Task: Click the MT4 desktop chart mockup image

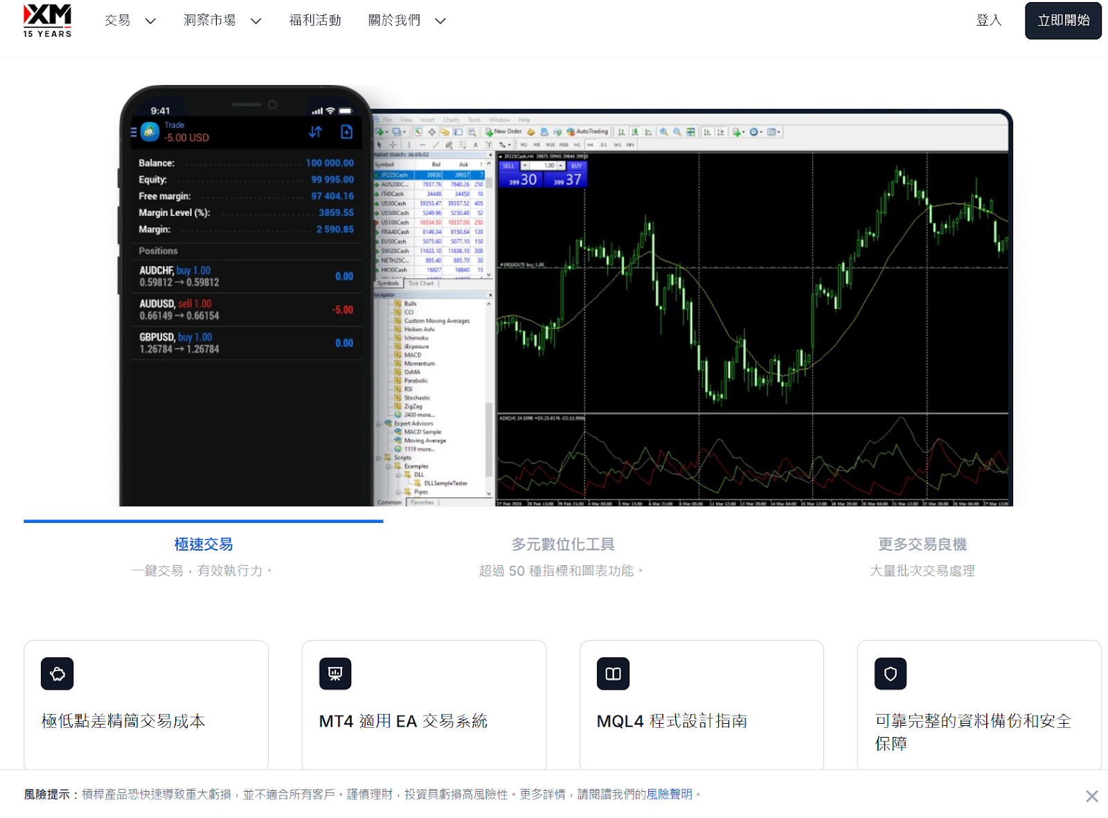Action: click(x=691, y=308)
